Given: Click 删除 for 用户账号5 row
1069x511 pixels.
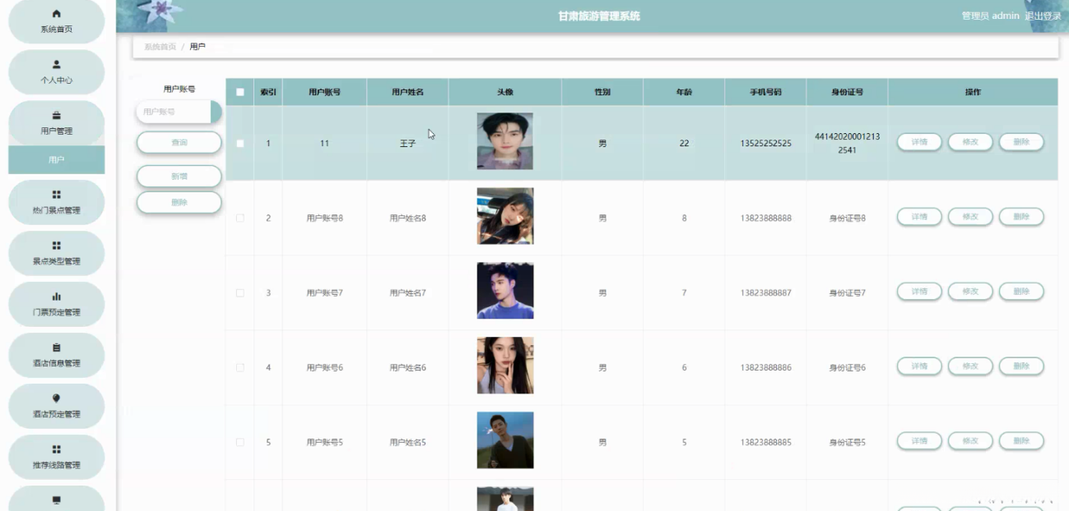Looking at the screenshot, I should point(1021,441).
